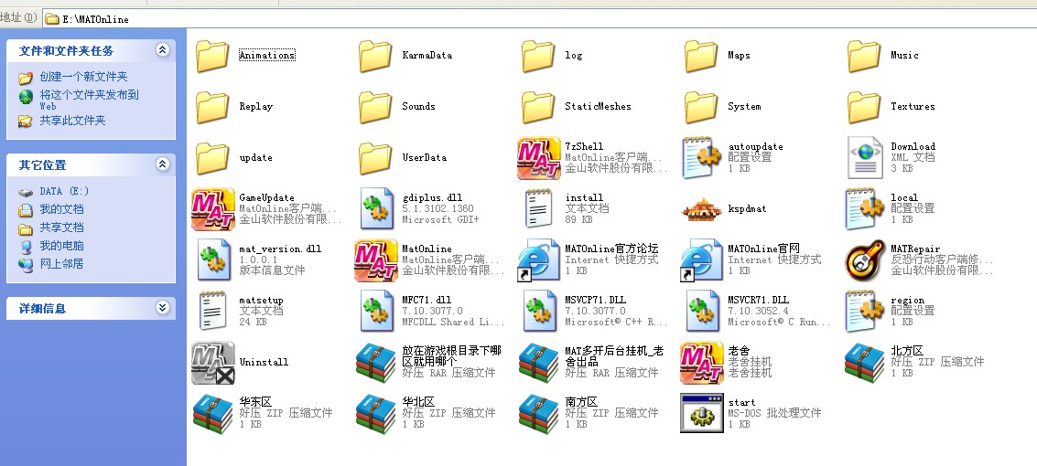Open the Animations folder
This screenshot has height=466, width=1037.
(x=212, y=56)
